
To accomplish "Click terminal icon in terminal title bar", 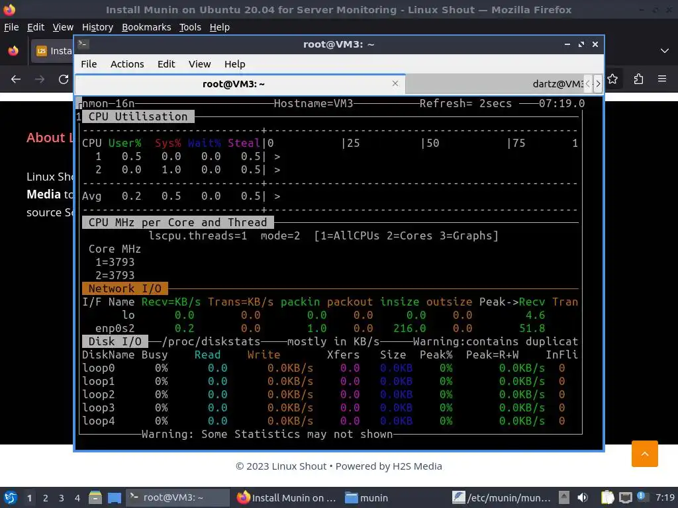I will point(83,44).
